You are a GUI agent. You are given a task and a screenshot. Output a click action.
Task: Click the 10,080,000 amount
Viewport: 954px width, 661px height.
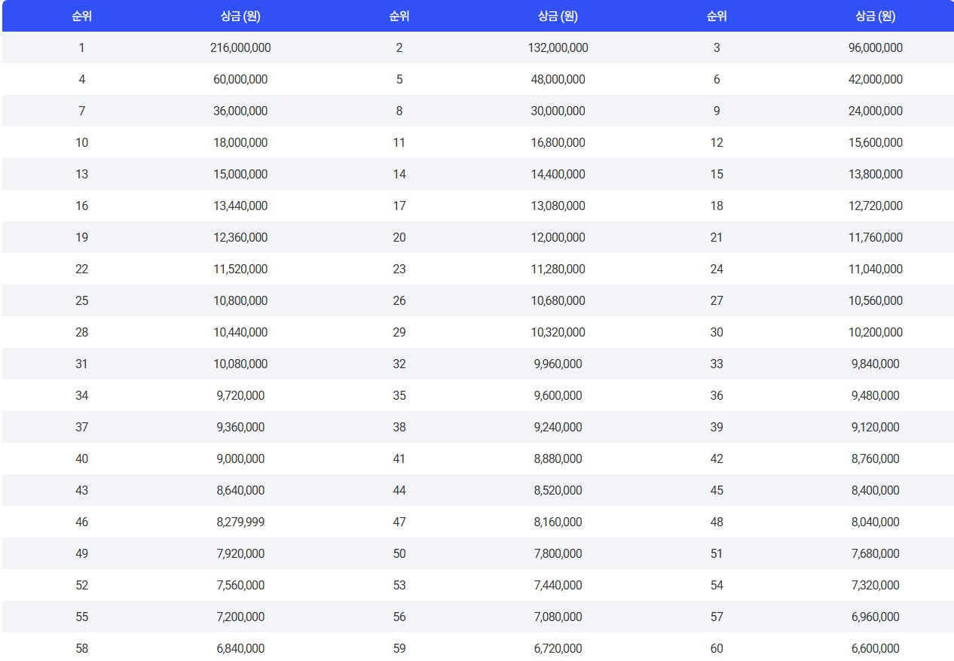[240, 364]
